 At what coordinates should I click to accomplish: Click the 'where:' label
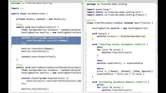[101, 68]
